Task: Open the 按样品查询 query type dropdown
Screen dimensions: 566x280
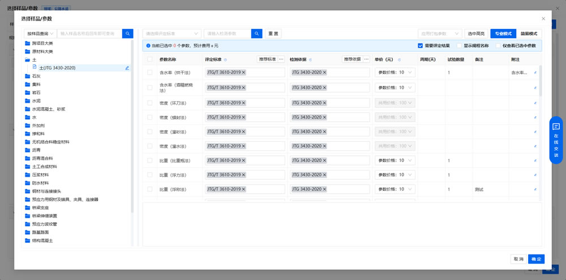Action: coord(39,34)
